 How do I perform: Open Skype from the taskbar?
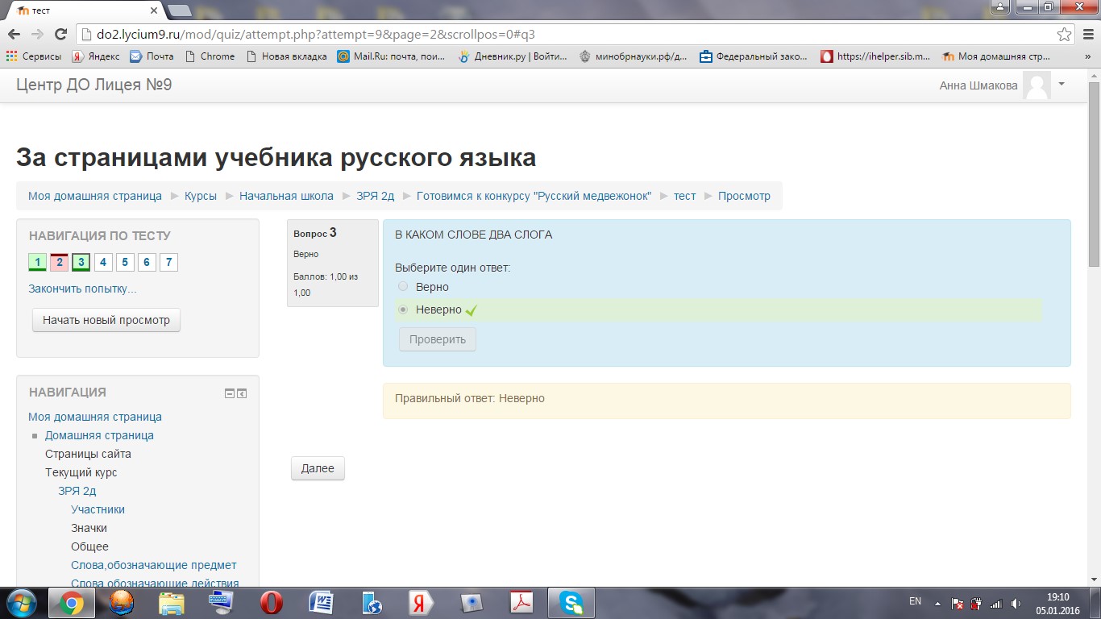571,602
